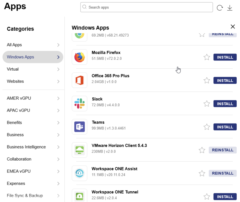
Task: Expand the Business Intelligence chevron
Action: pos(58,147)
